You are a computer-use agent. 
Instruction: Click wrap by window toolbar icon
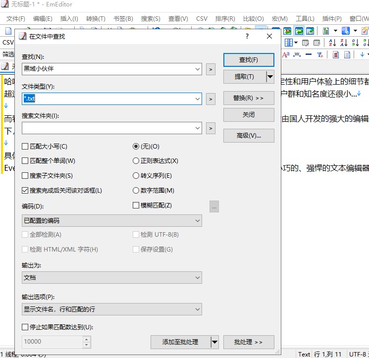[299, 31]
